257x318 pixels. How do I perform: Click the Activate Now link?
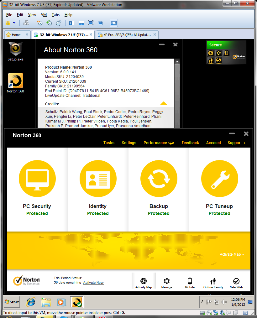pos(93,283)
